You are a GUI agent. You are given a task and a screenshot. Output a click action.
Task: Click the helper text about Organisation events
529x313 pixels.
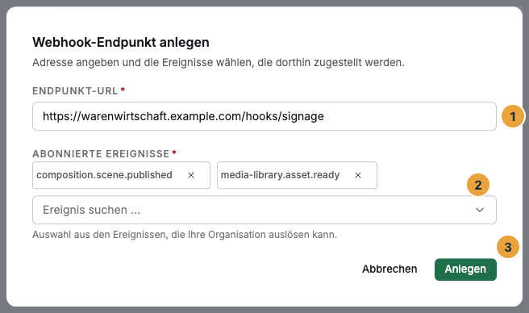tap(185, 234)
